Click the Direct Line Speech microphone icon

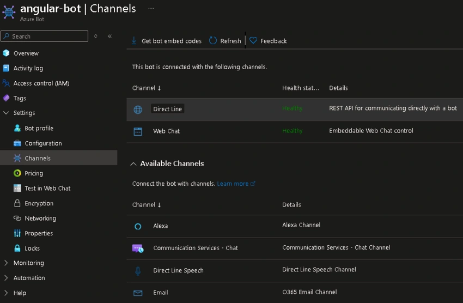[x=138, y=271]
